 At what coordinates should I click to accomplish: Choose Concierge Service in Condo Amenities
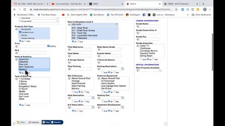(149, 51)
